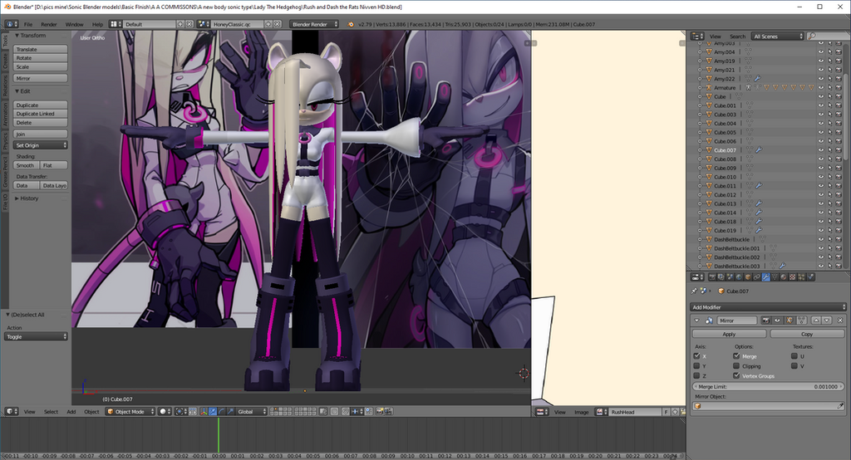Hide Cube.007 using its eye icon
The width and height of the screenshot is (851, 460).
(x=820, y=150)
